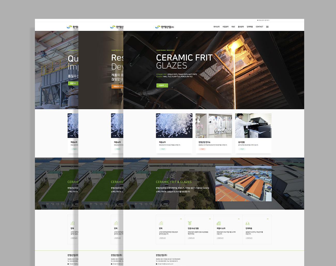Viewport: 336px width, 266px height.
Task: Click 자세히 보기 under 인증/수상 현황
Action: 192,238
